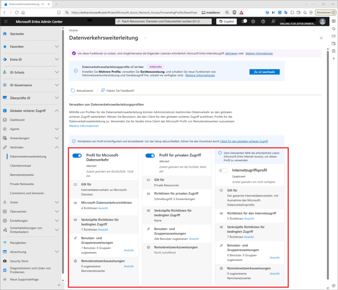This screenshot has width=338, height=290.
Task: Click the Neuigkeiten icon in sidebar
Action: point(5,243)
